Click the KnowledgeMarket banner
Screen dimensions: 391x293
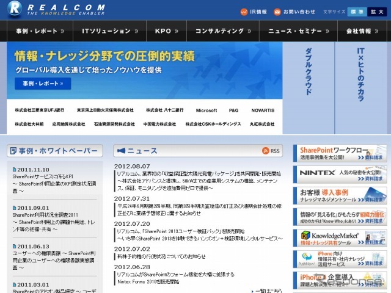(x=340, y=238)
